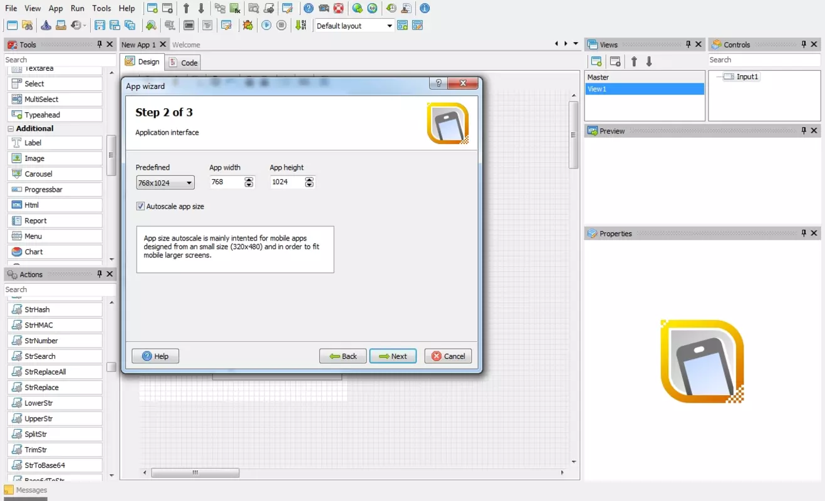Click the Help button in App wizard
Image resolution: width=825 pixels, height=501 pixels.
[155, 356]
